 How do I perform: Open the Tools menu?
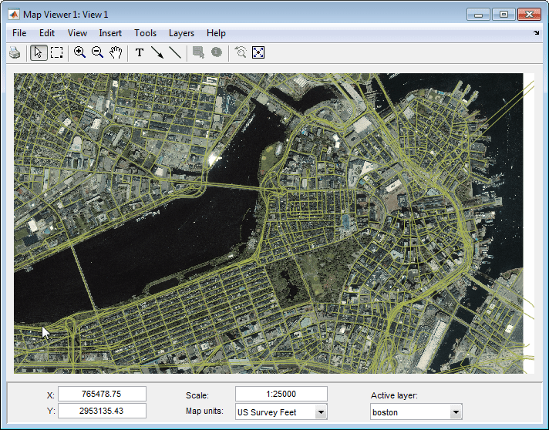coord(145,33)
